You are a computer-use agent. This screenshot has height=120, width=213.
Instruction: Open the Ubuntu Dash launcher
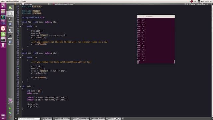point(3,6)
